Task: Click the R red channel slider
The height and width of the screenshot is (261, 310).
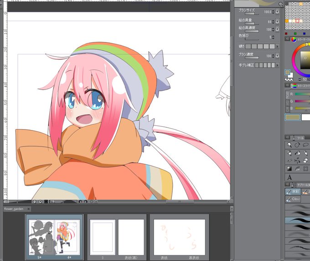Action: [302, 94]
